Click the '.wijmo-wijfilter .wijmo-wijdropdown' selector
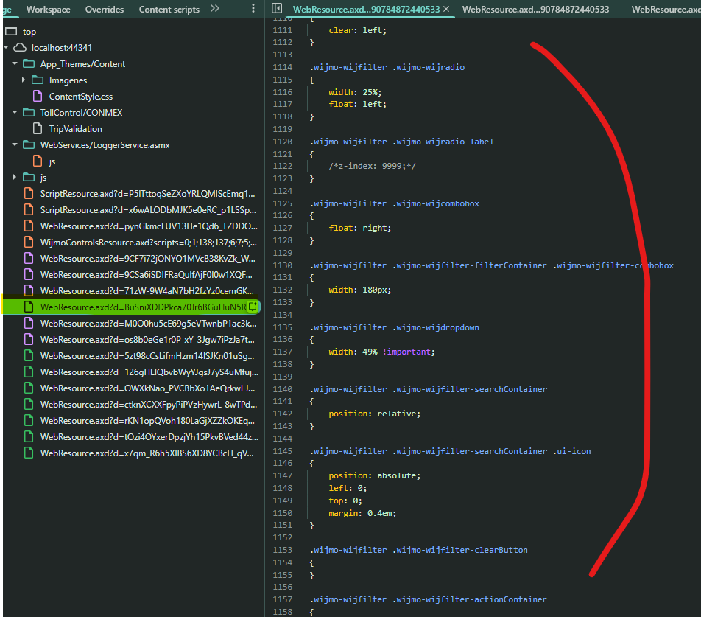Image resolution: width=701 pixels, height=617 pixels. click(395, 327)
